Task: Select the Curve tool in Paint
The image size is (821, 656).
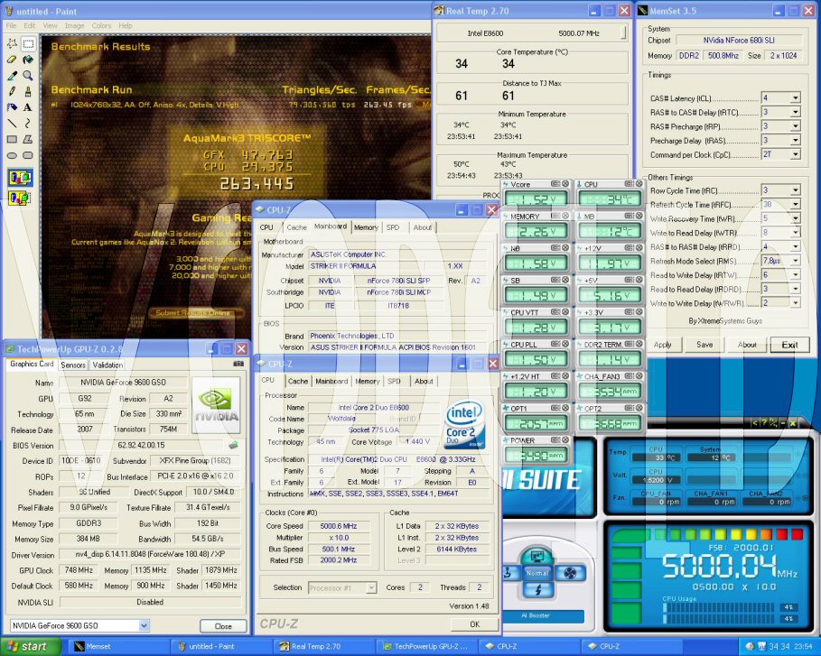Action: pyautogui.click(x=28, y=124)
